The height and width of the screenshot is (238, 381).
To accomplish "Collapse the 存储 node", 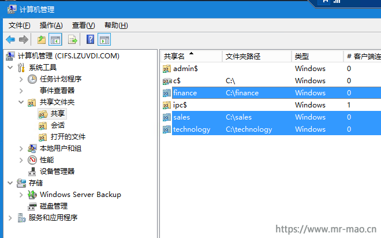I will click(x=10, y=183).
